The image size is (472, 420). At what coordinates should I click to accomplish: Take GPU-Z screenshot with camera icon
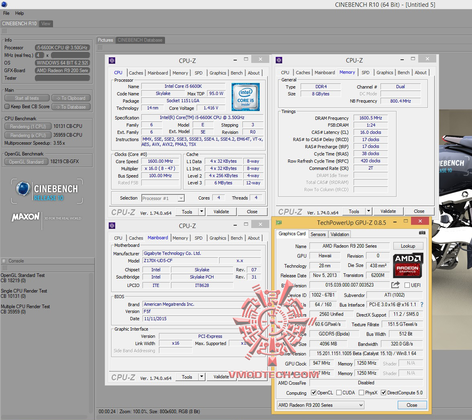pos(422,233)
